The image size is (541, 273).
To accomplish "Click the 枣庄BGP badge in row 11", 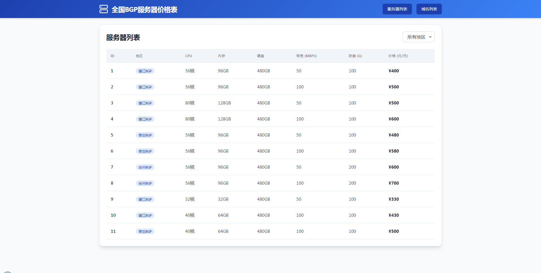I will point(145,231).
